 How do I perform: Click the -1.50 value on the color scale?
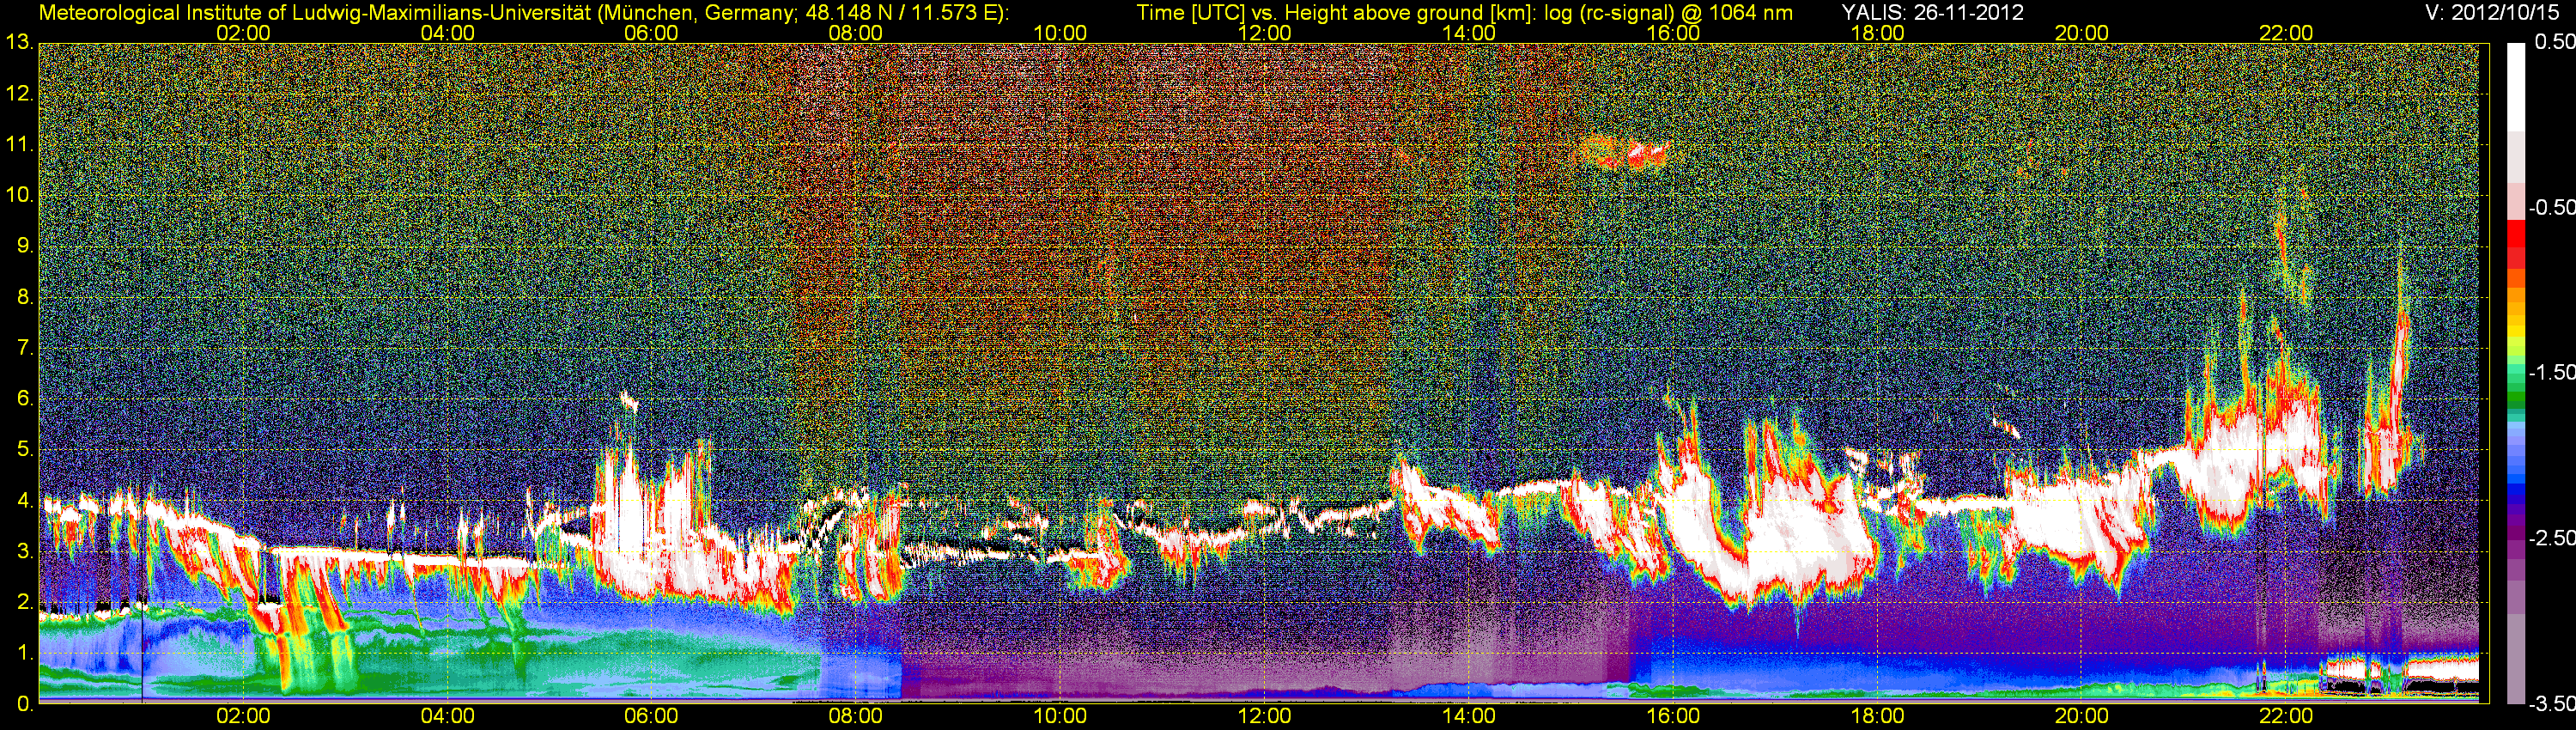tap(2550, 372)
